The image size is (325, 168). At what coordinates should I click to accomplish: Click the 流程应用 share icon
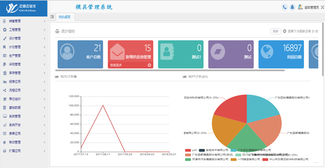tap(5, 90)
